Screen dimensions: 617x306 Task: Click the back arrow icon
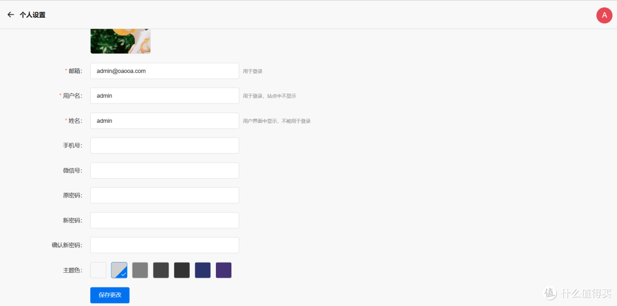point(10,15)
